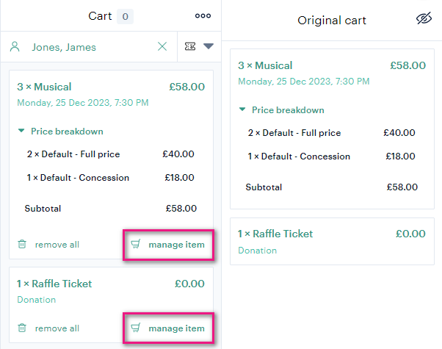
Task: Select remove all under Raffle Ticket
Action: pos(57,328)
